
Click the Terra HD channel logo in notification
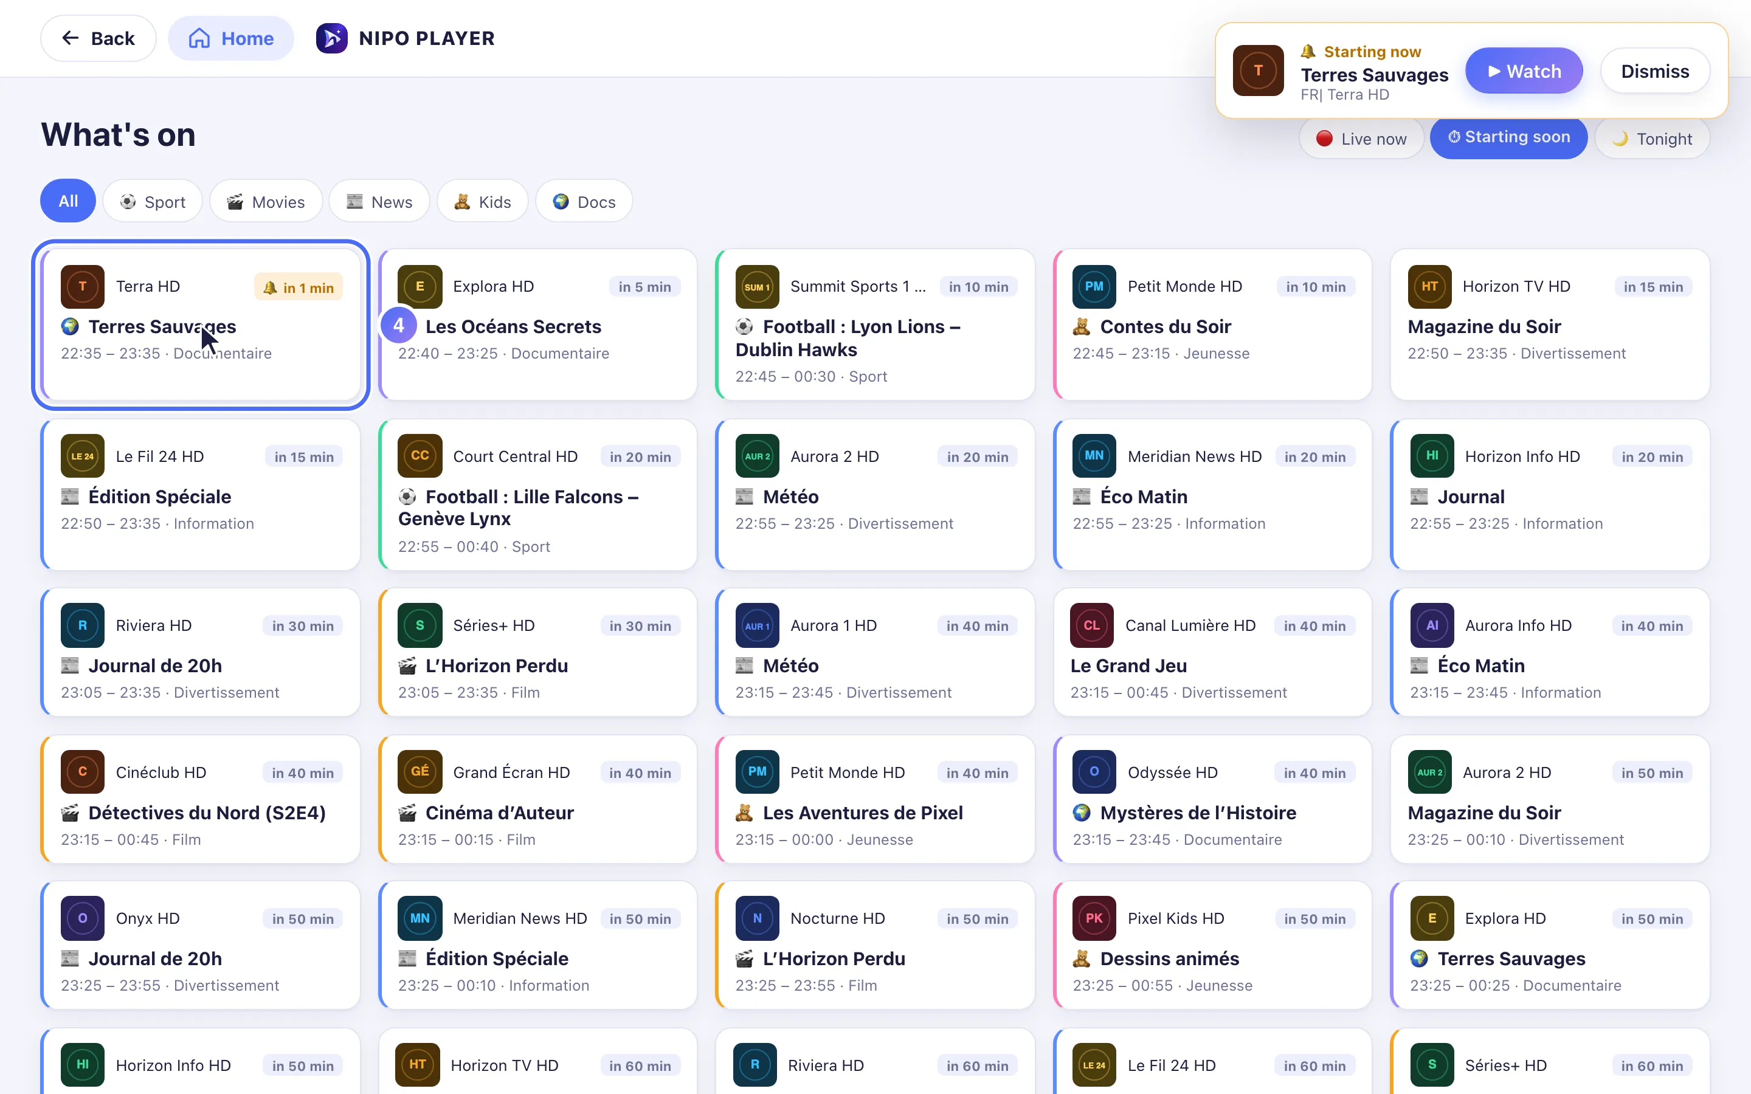(x=1259, y=70)
